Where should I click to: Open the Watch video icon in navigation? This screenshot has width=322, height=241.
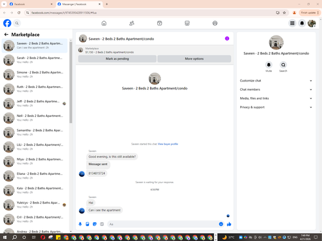pyautogui.click(x=159, y=23)
